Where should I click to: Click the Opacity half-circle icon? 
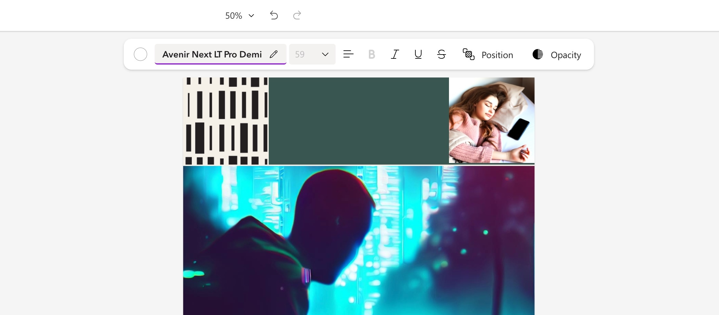[538, 54]
